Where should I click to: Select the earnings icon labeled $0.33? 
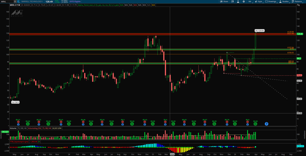click(x=39, y=122)
